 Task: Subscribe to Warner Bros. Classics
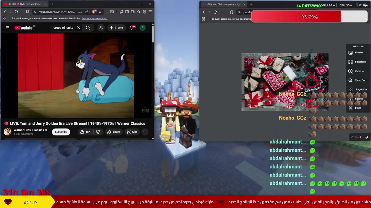61,132
